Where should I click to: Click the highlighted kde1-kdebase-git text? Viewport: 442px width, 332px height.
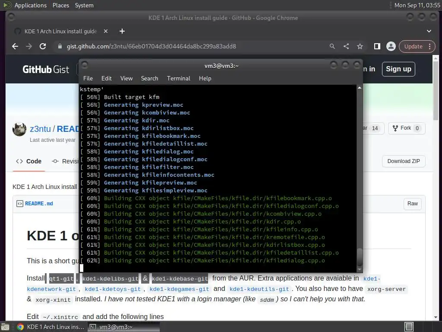(x=180, y=279)
